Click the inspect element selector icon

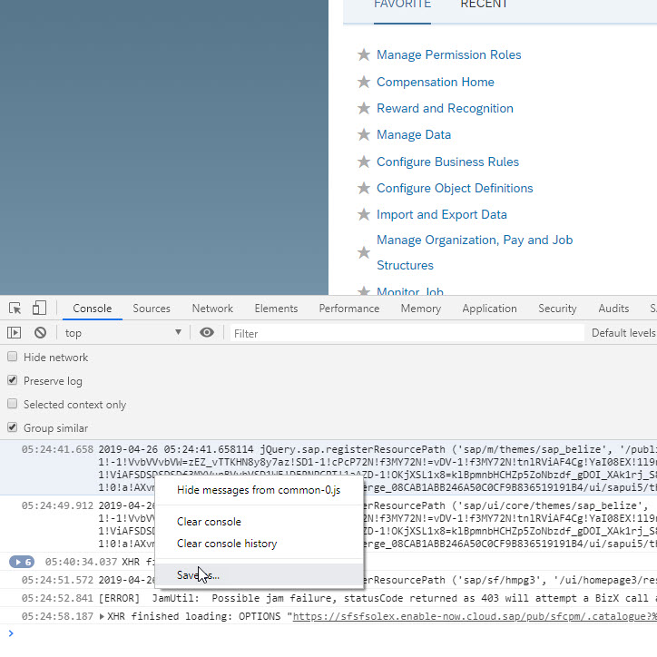click(x=15, y=309)
